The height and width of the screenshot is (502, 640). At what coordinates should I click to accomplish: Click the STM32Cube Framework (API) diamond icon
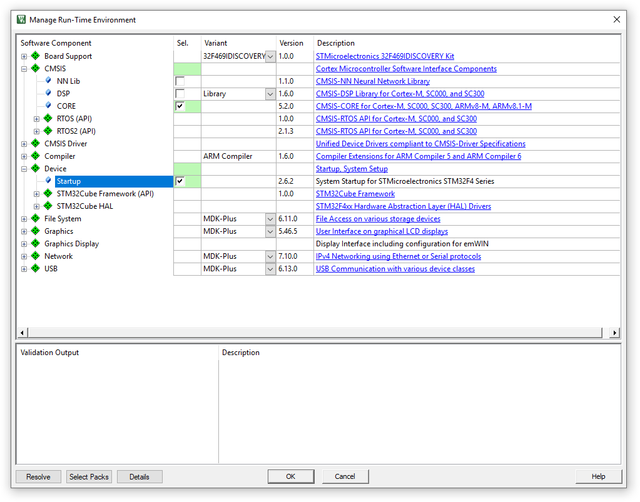(x=48, y=193)
